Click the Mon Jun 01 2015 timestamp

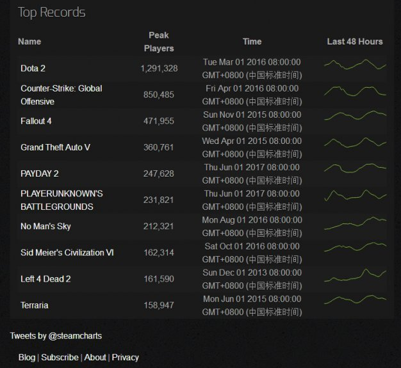[x=252, y=306]
